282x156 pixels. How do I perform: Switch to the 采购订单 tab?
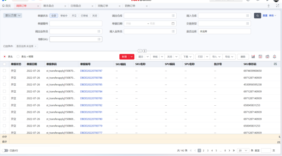click(x=103, y=6)
